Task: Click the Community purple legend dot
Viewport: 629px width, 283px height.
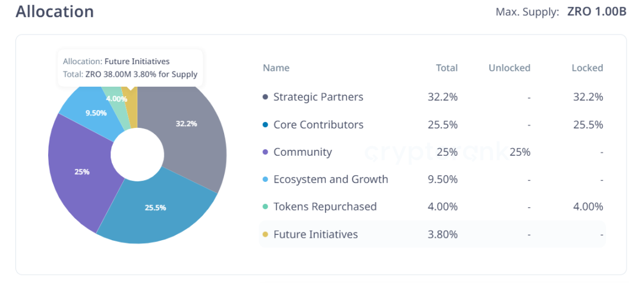Action: pyautogui.click(x=265, y=152)
